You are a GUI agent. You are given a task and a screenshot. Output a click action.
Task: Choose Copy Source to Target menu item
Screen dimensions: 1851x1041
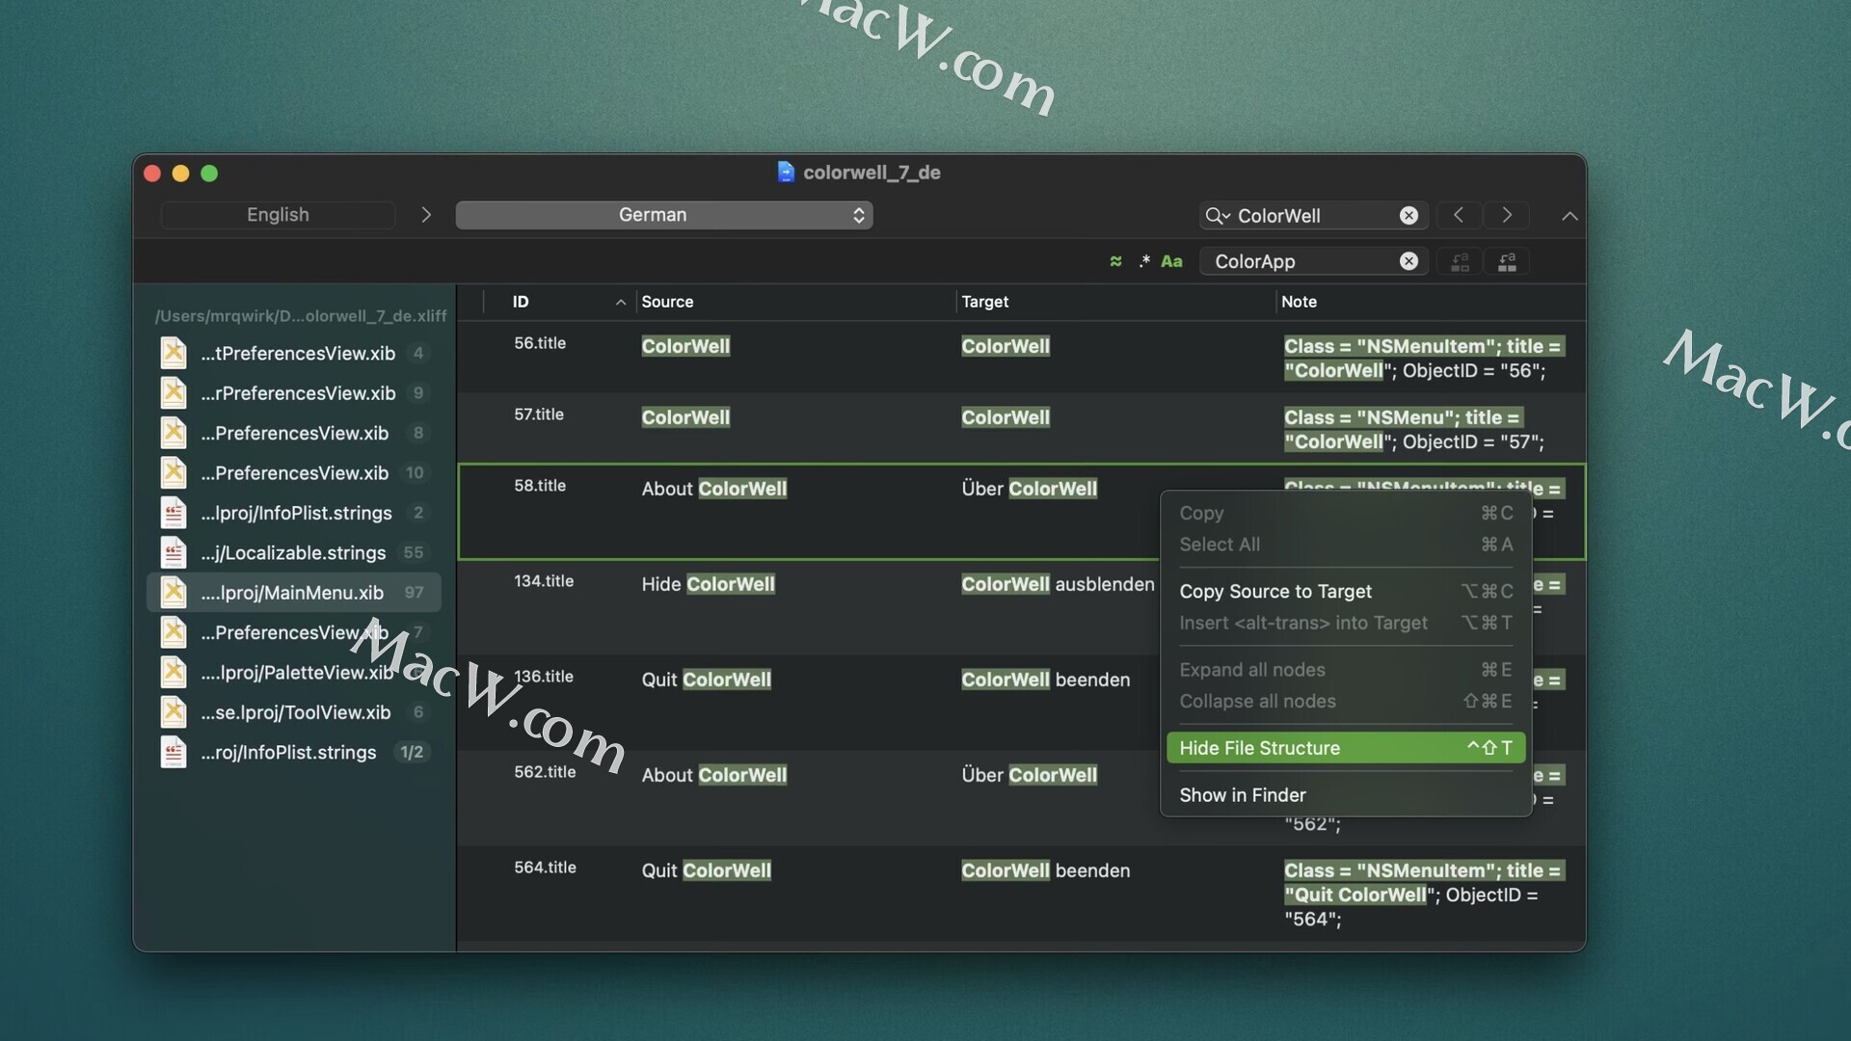(1346, 592)
